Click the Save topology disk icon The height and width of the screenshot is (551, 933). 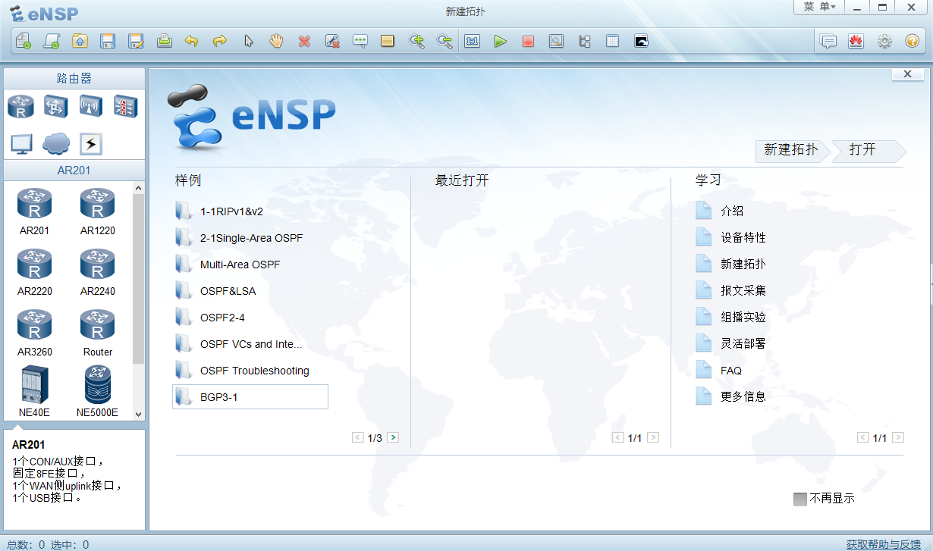tap(108, 41)
